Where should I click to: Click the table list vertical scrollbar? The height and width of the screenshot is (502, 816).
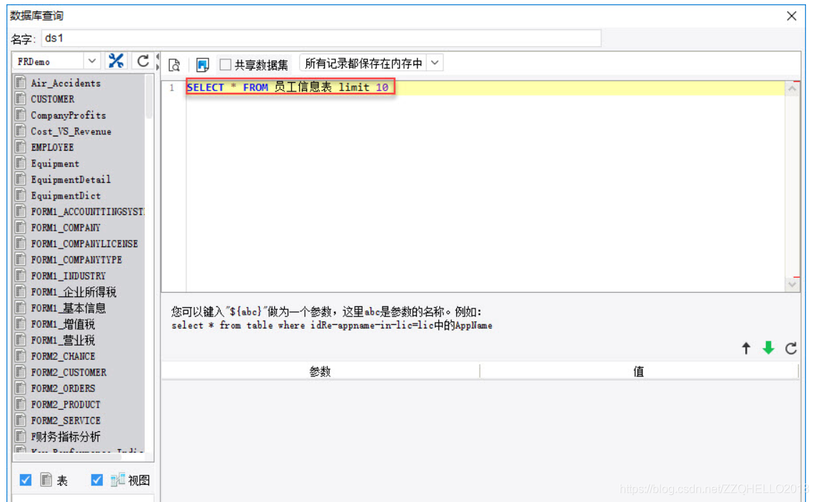click(x=149, y=97)
